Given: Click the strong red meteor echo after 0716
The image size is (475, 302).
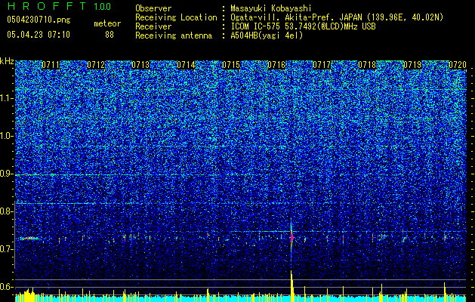Looking at the screenshot, I should click(x=292, y=238).
